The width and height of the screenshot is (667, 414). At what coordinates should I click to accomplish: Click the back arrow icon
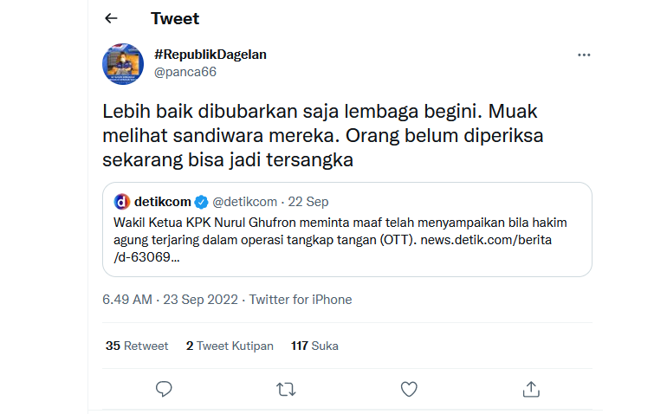[x=111, y=18]
